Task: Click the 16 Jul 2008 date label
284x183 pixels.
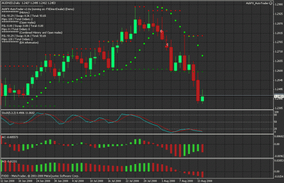Action: [x=115, y=181]
